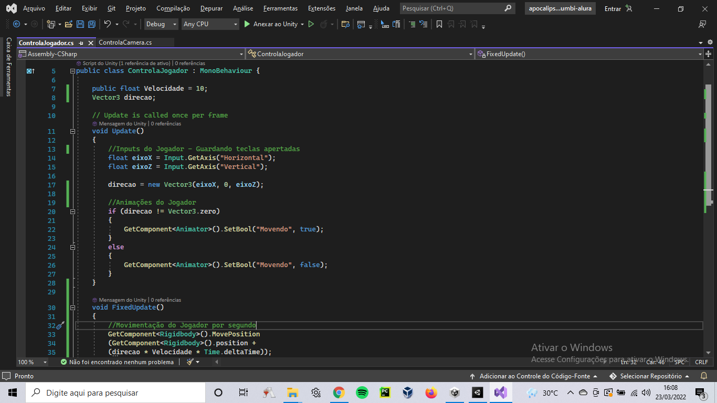
Task: Click the Windows search box Digite aqui para pesquisar
Action: (115, 393)
